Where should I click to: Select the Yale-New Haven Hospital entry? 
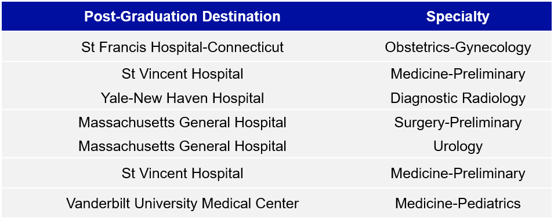pyautogui.click(x=182, y=98)
